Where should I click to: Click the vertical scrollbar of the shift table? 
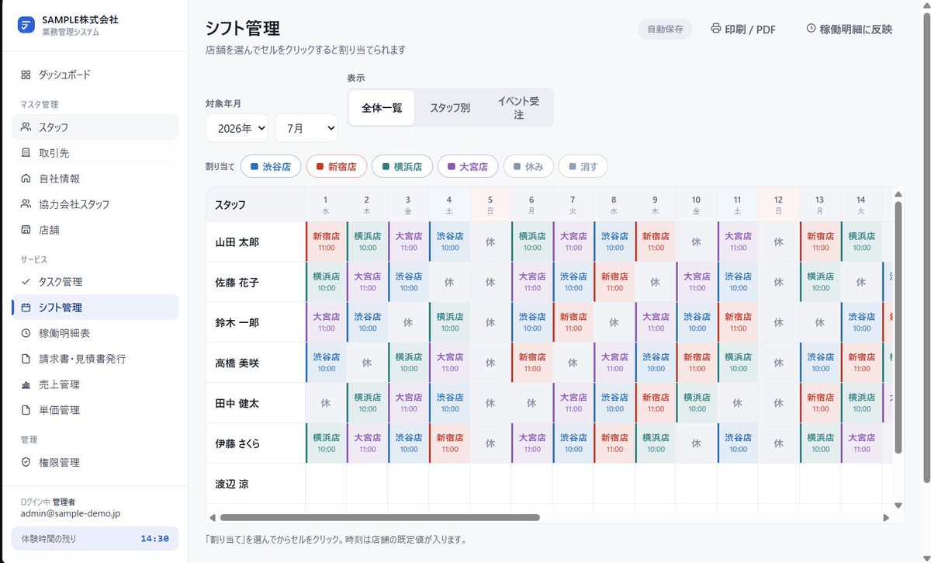pos(898,326)
